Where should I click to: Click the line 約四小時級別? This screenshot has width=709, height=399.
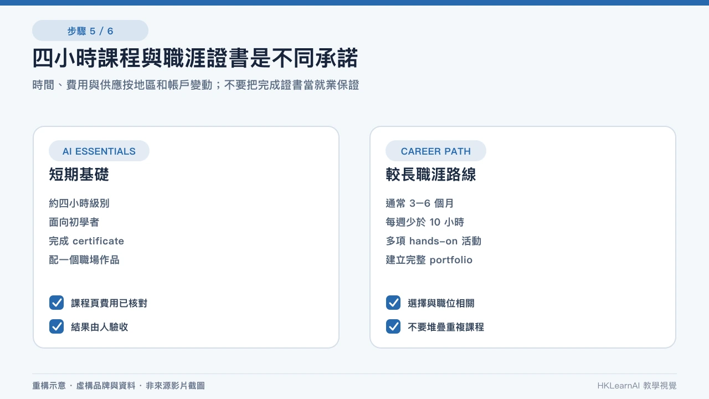(x=79, y=203)
